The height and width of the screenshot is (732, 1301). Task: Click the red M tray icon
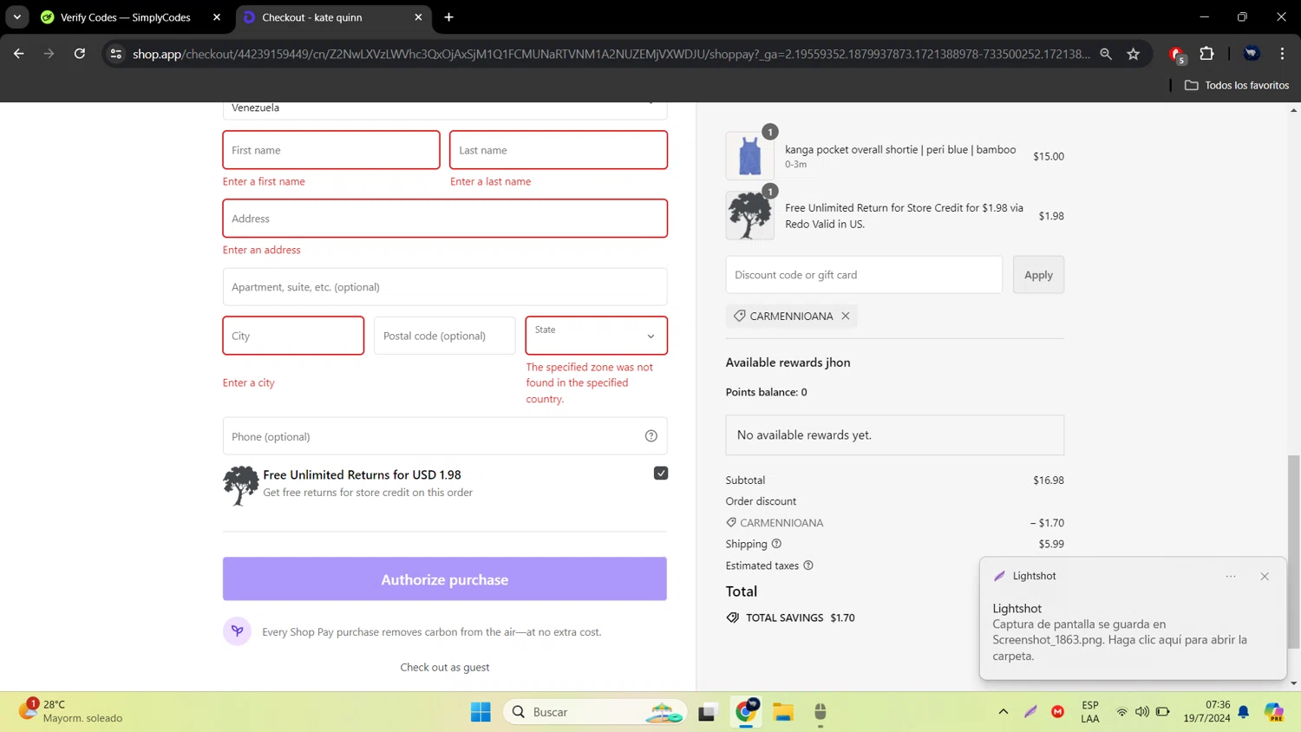(x=1057, y=712)
